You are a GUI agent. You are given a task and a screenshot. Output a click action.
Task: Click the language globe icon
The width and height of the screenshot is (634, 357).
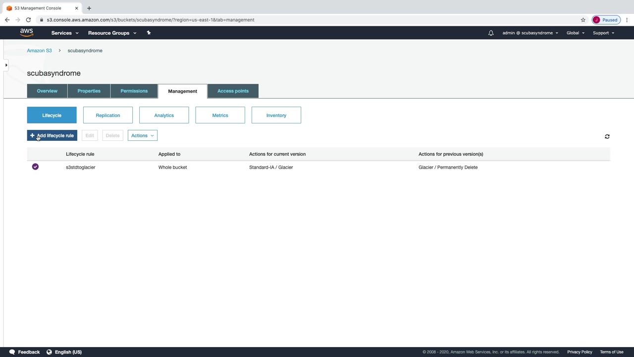point(49,352)
